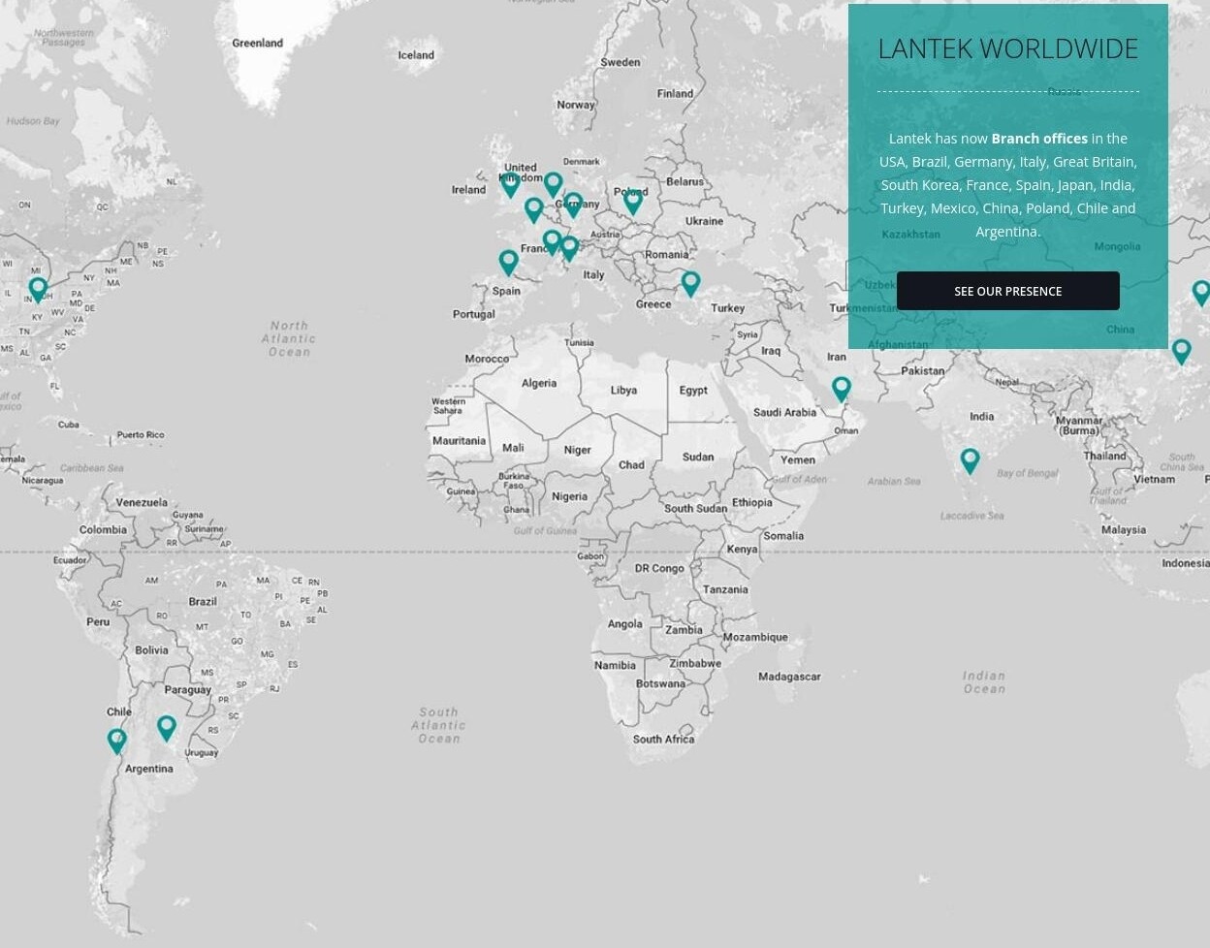The height and width of the screenshot is (948, 1210).
Task: Click the LANTEK WORLDWIDE heading
Action: click(x=1008, y=48)
